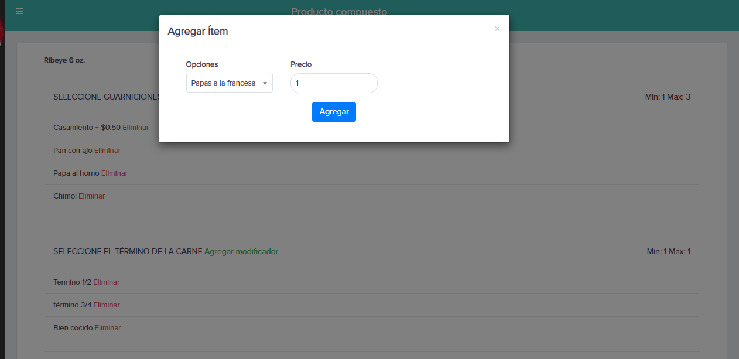This screenshot has width=739, height=359.
Task: Open the hamburger menu icon
Action: point(19,11)
